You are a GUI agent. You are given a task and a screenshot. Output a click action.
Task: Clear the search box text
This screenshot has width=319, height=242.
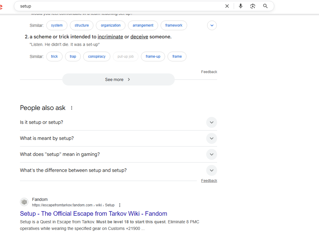(227, 6)
